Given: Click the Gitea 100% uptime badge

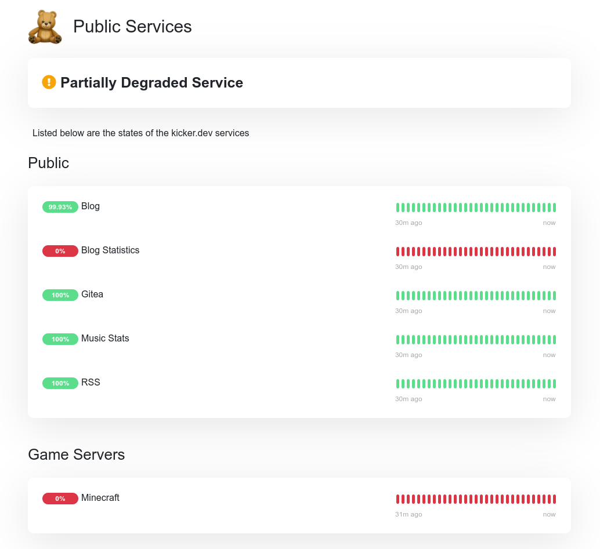Looking at the screenshot, I should coord(60,295).
